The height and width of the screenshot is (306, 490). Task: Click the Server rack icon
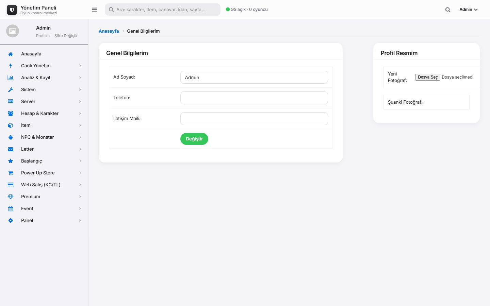pyautogui.click(x=11, y=102)
